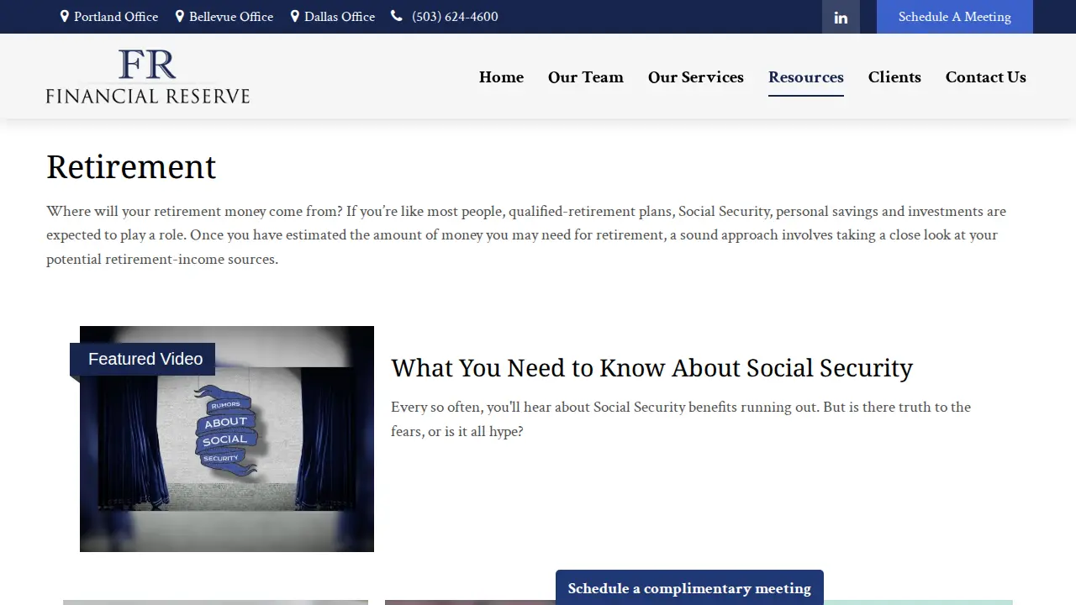Click the Schedule a complimentary meeting button

tap(689, 588)
